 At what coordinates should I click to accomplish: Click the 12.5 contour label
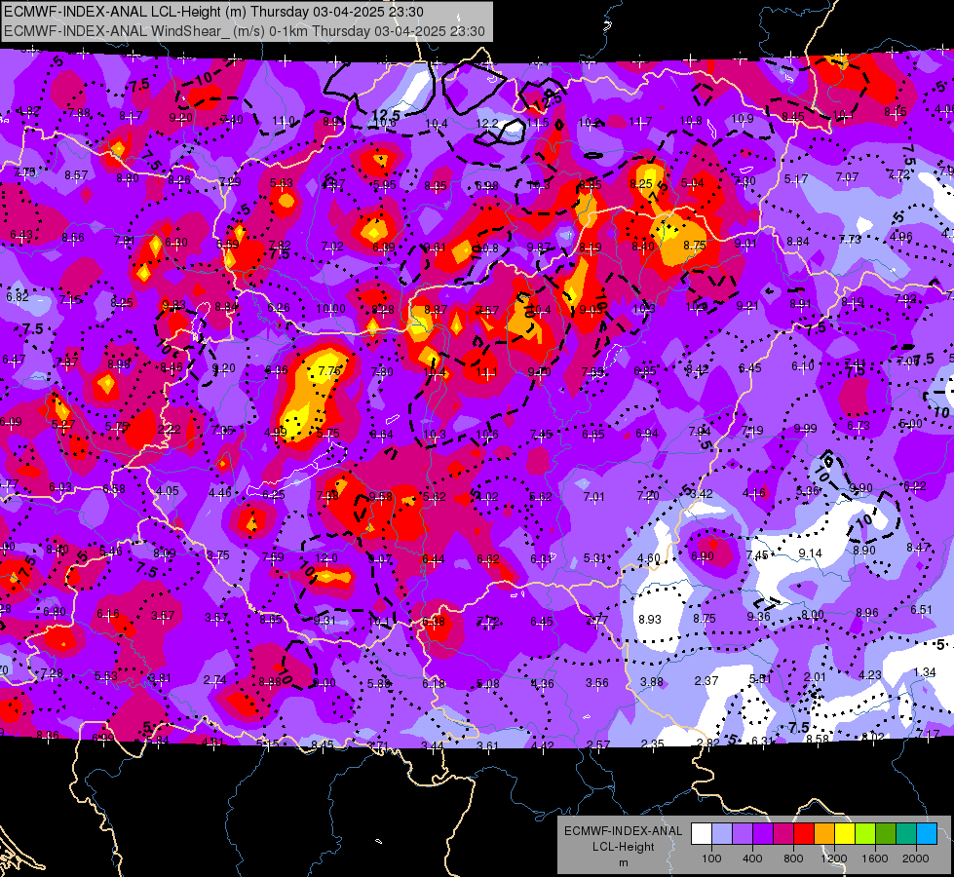[386, 114]
